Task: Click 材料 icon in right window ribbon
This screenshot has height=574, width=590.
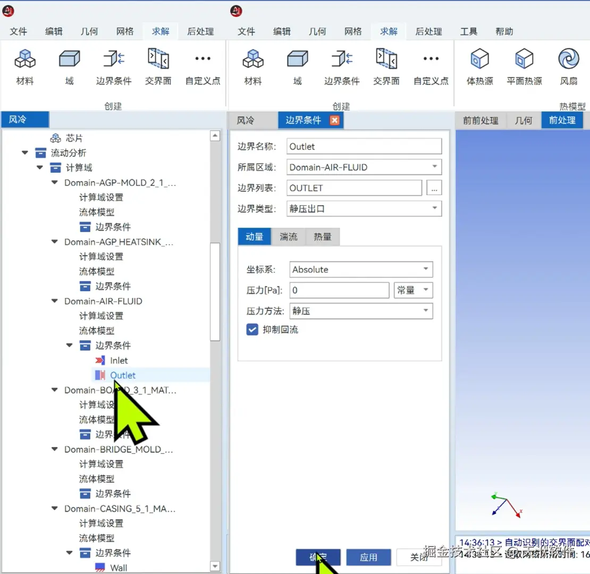Action: (253, 58)
